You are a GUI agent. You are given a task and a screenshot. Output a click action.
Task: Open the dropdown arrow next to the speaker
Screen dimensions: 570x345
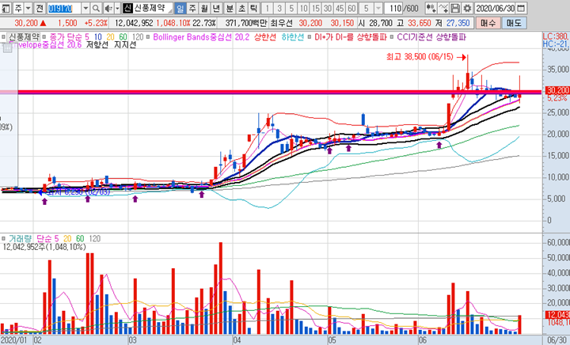tap(117, 8)
